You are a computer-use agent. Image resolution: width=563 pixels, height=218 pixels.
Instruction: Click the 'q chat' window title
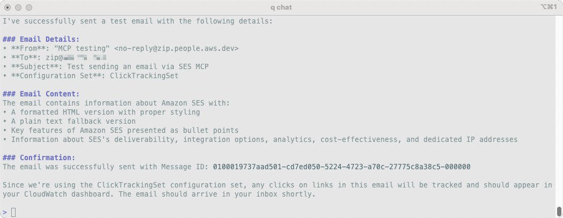(x=281, y=7)
